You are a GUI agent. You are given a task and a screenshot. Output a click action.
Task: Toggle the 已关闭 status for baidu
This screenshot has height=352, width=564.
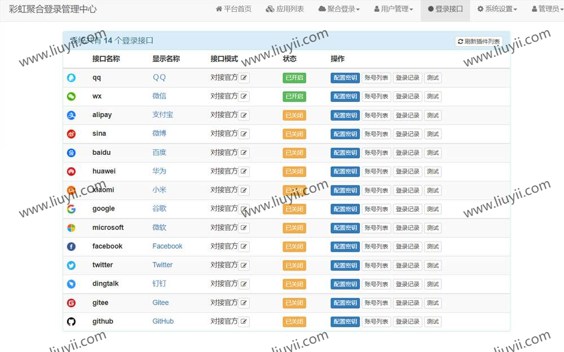tap(294, 153)
